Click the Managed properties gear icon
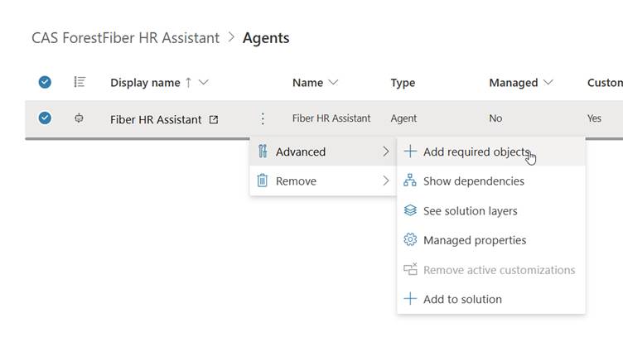 (409, 240)
